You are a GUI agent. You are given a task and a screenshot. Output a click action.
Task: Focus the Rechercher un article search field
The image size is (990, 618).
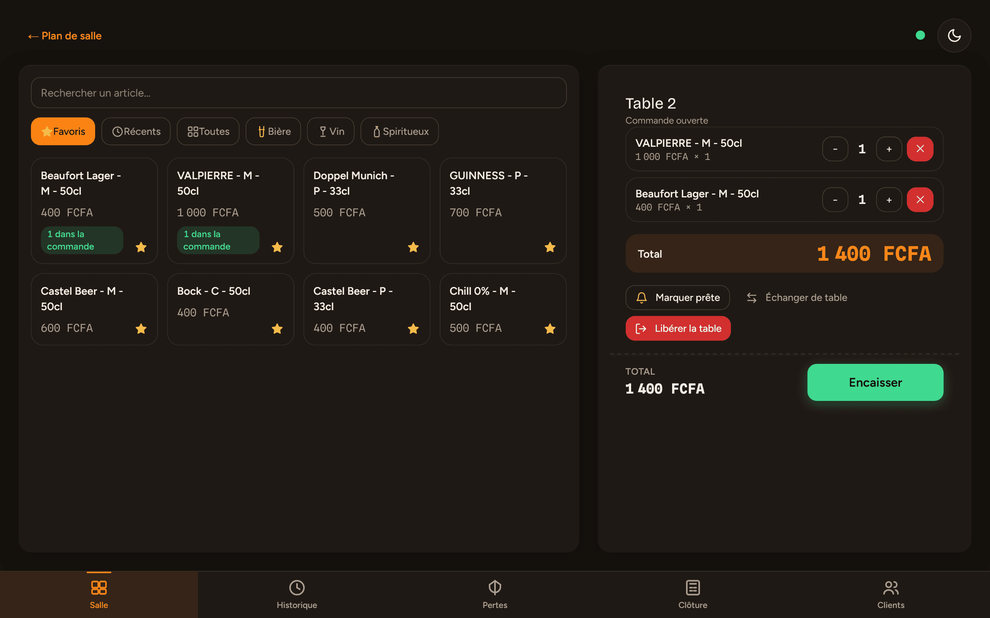(x=299, y=93)
